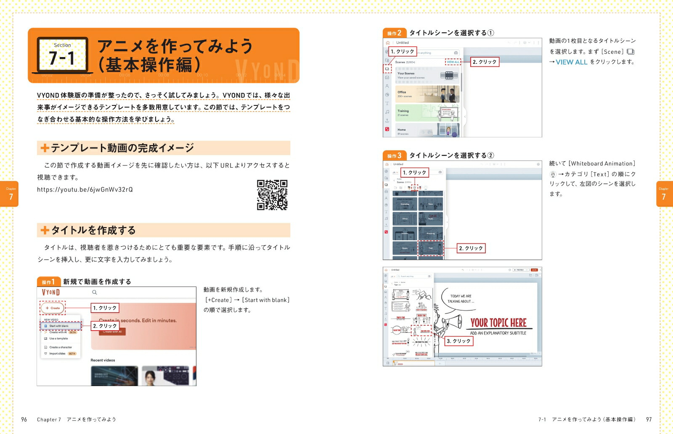Choose Create with AI in the New Video menu
The image size is (673, 434).
click(61, 332)
